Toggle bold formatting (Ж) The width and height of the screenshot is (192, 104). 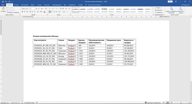point(22,12)
